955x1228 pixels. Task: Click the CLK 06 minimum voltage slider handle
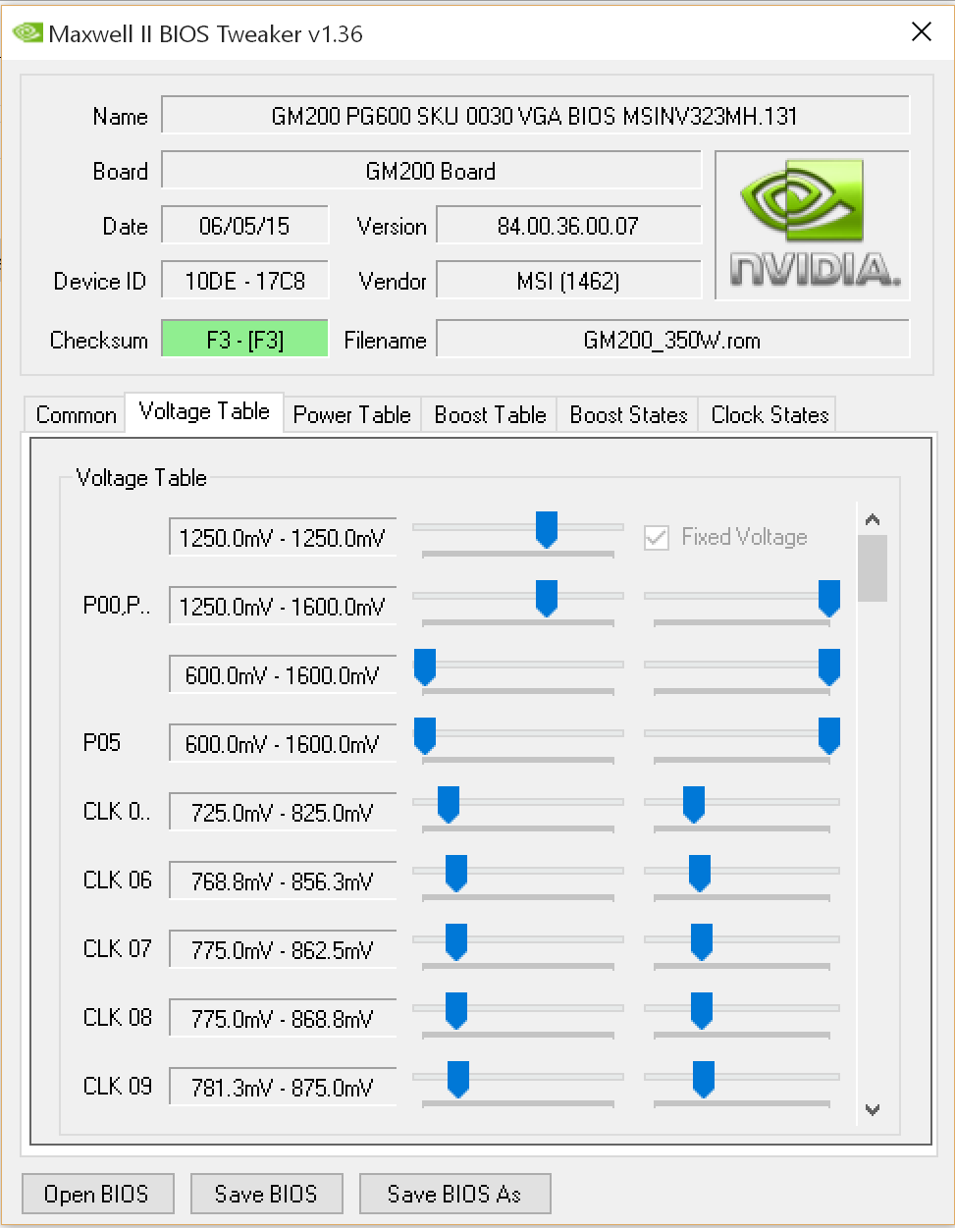coord(455,873)
